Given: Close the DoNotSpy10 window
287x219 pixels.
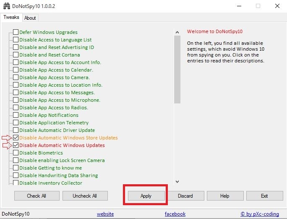Looking at the screenshot, I should [277, 6].
